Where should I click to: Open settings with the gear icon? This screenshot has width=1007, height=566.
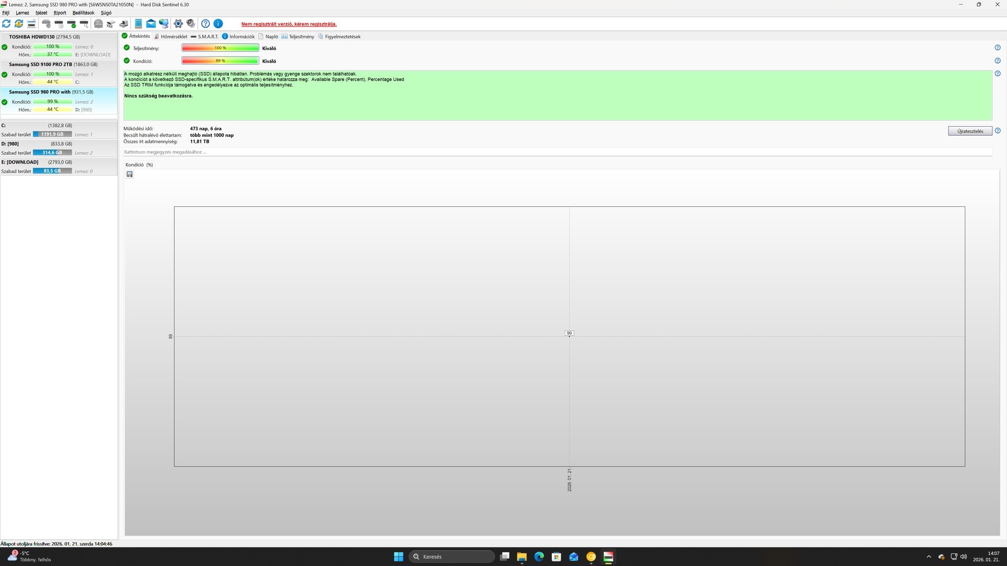coord(178,24)
